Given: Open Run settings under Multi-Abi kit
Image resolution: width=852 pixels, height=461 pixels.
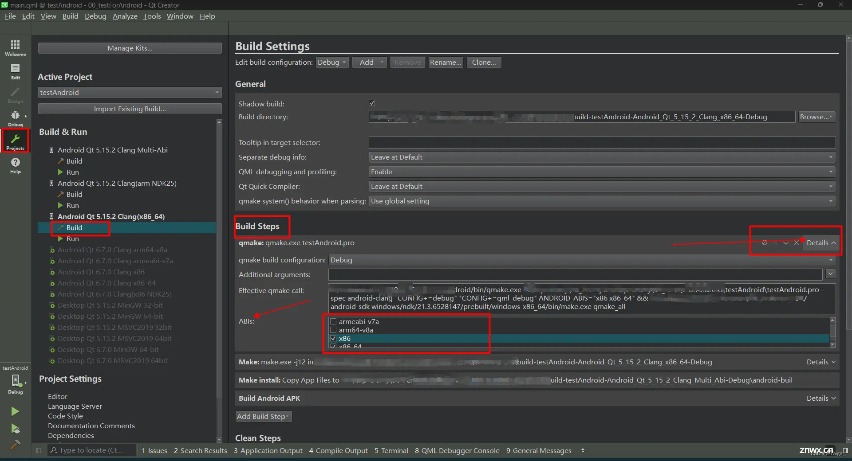Looking at the screenshot, I should click(73, 172).
